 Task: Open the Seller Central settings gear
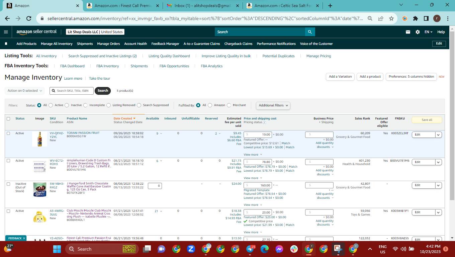(x=418, y=32)
